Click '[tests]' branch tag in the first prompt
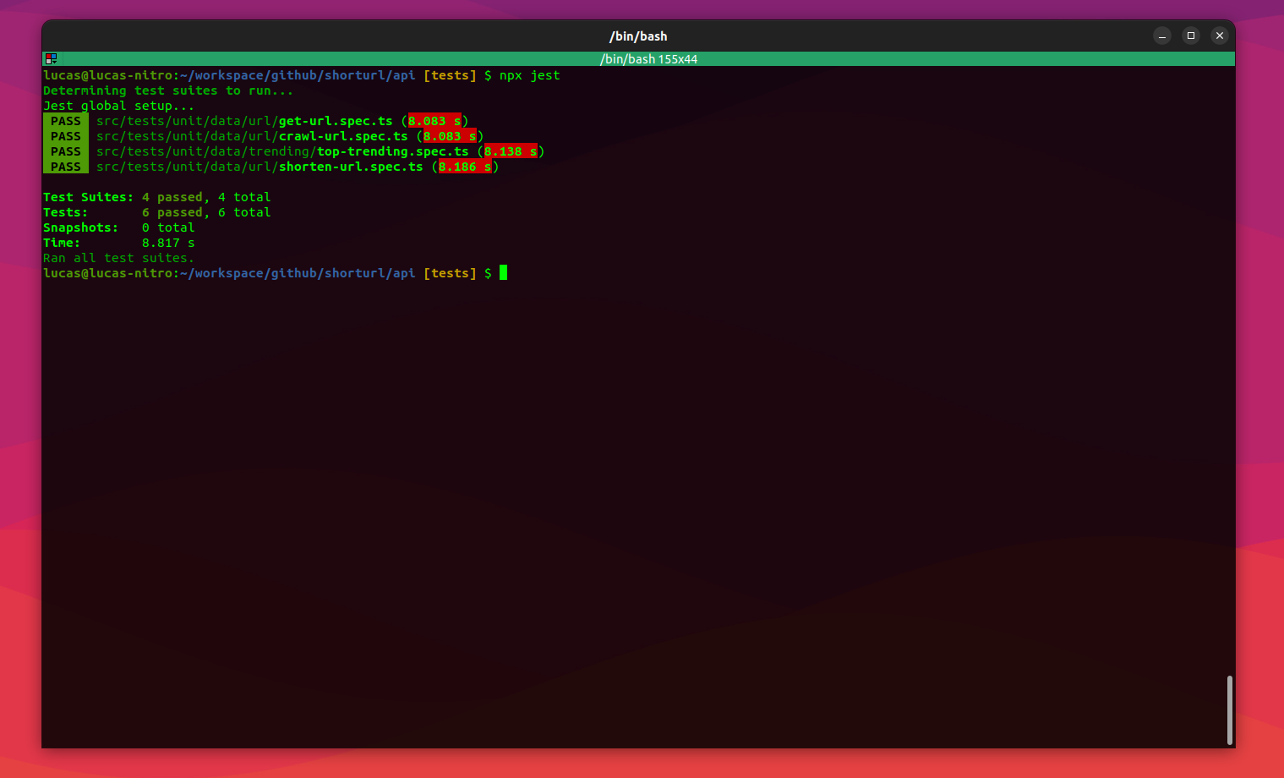The width and height of the screenshot is (1284, 778). [450, 75]
